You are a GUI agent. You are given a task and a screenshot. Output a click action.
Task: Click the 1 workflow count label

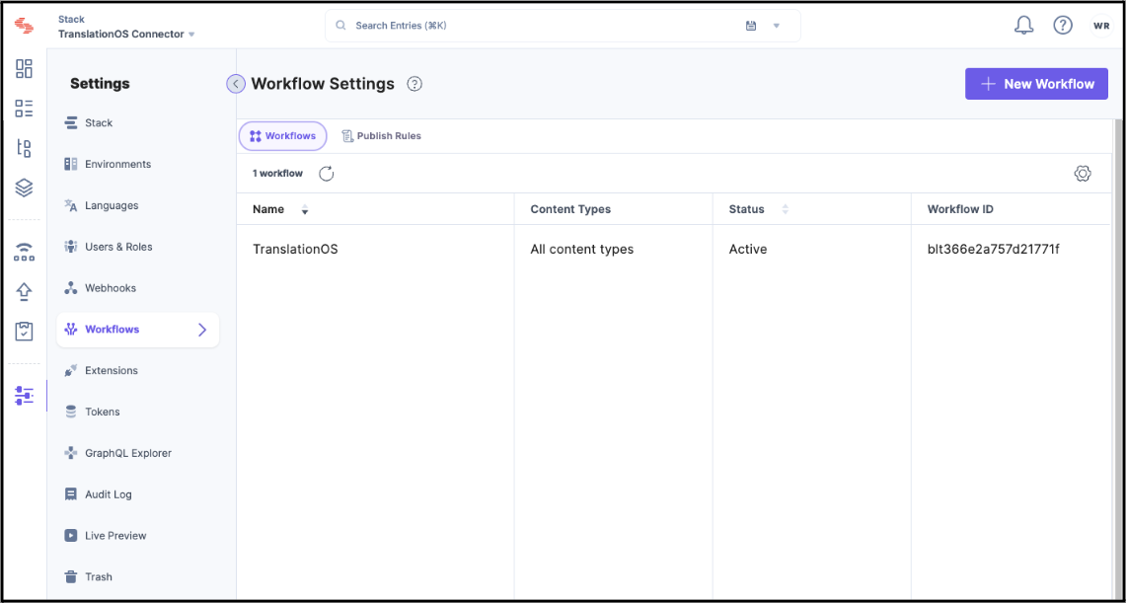tap(277, 174)
